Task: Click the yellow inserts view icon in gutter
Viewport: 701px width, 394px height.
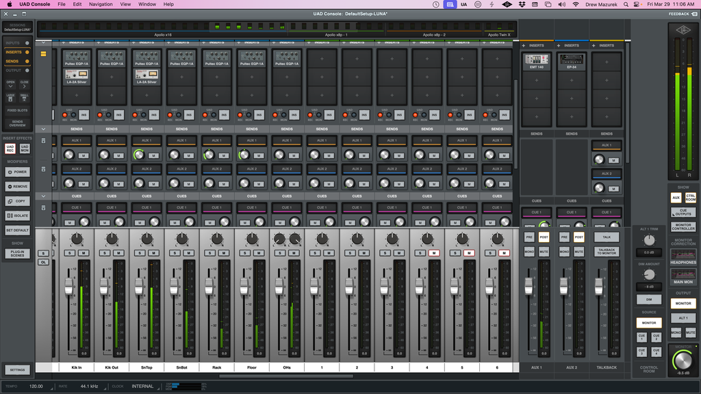Action: [43, 53]
